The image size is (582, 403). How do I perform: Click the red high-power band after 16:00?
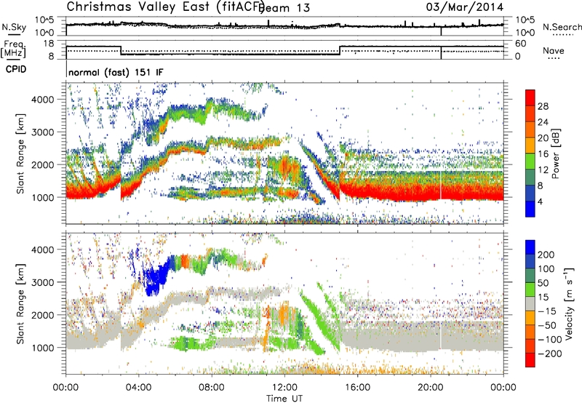[x=421, y=193]
